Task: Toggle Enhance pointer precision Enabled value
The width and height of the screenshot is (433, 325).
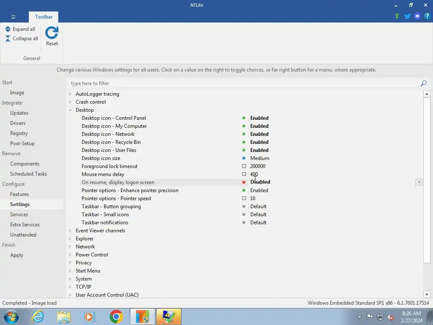Action: click(259, 190)
